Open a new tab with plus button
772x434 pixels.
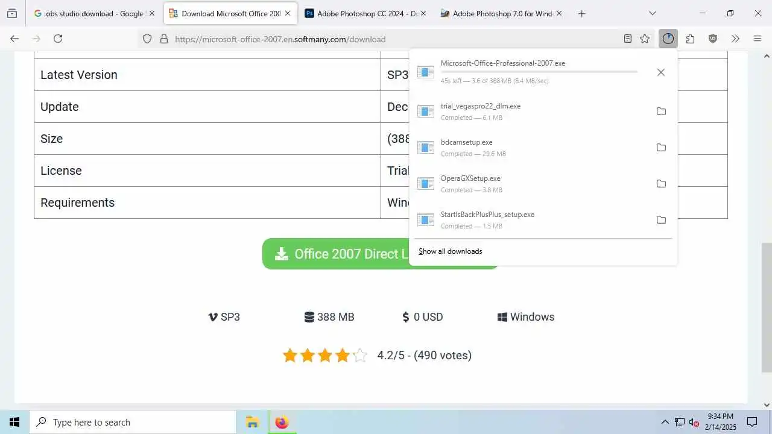[581, 13]
